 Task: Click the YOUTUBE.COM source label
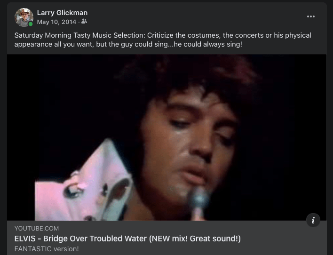pos(37,229)
